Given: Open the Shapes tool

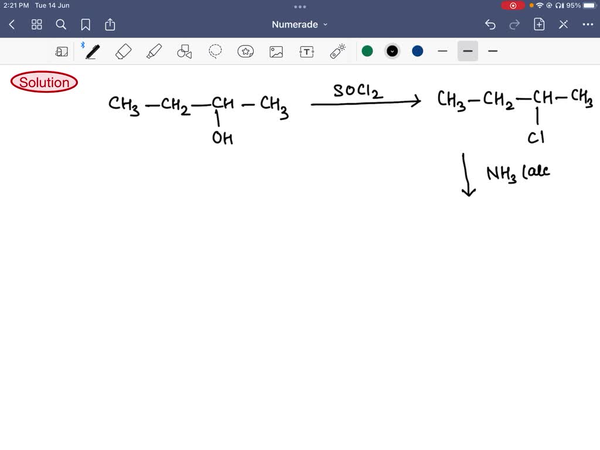Looking at the screenshot, I should 184,51.
